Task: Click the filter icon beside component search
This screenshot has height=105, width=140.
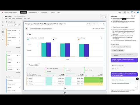Action: click(16, 25)
